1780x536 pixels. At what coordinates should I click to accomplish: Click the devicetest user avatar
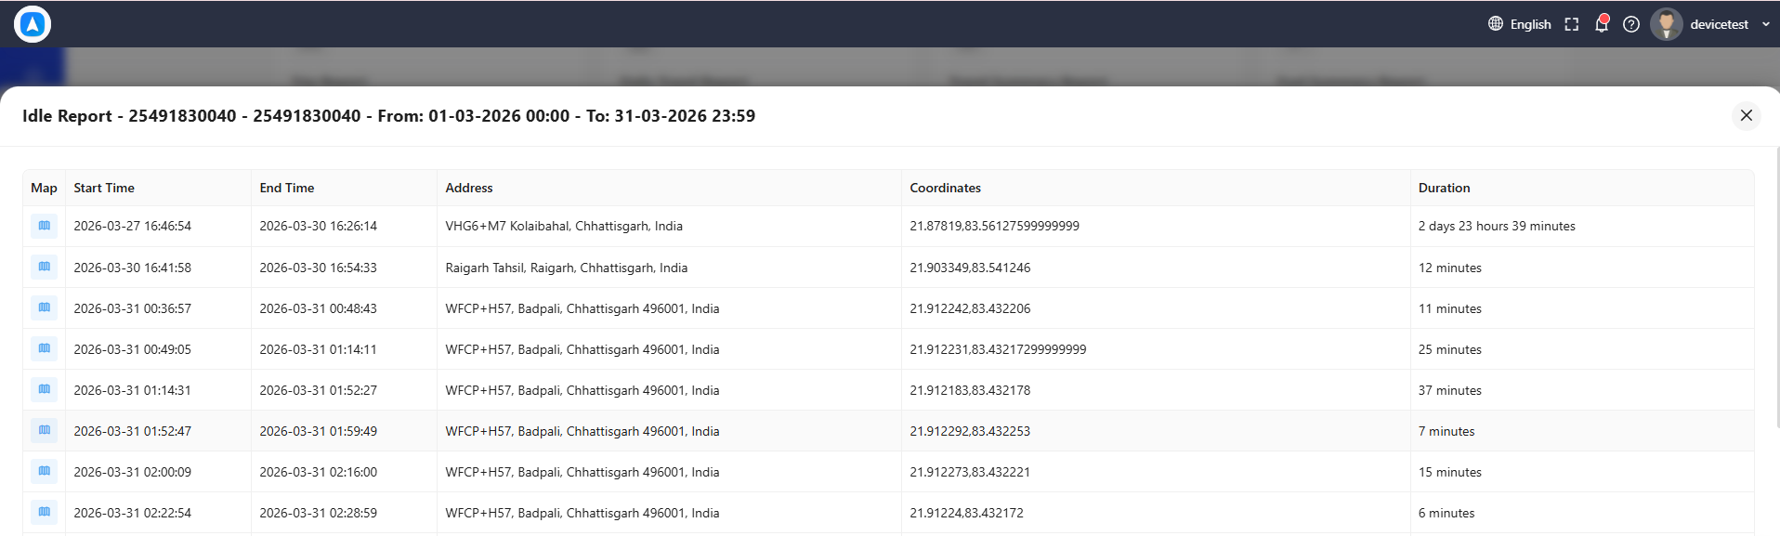[1667, 24]
